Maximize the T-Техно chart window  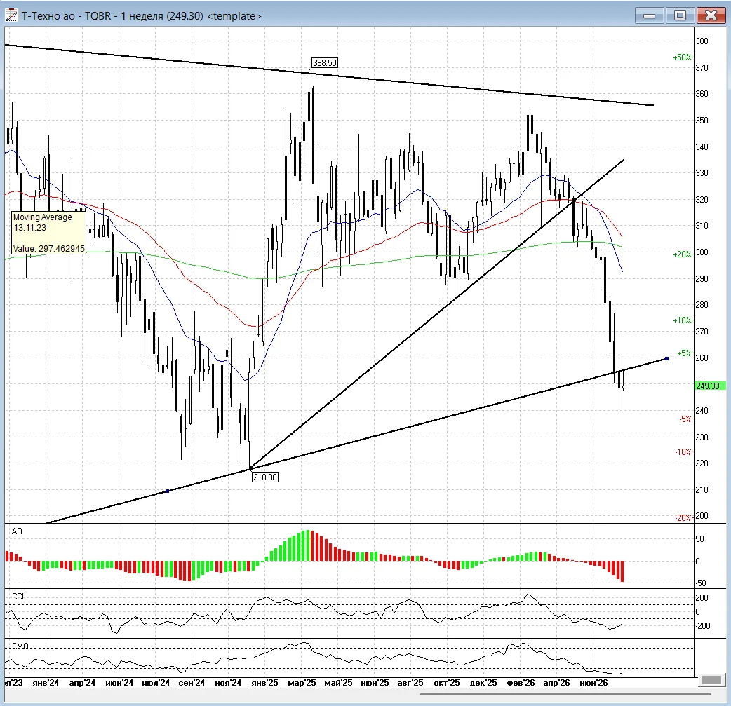pos(680,15)
